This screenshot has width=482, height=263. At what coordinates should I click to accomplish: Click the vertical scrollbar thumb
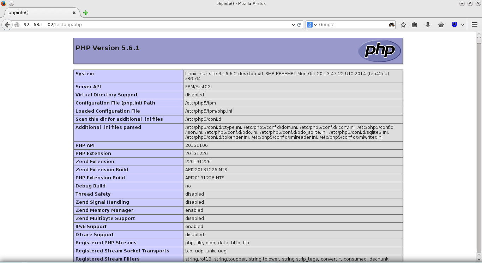(479, 40)
